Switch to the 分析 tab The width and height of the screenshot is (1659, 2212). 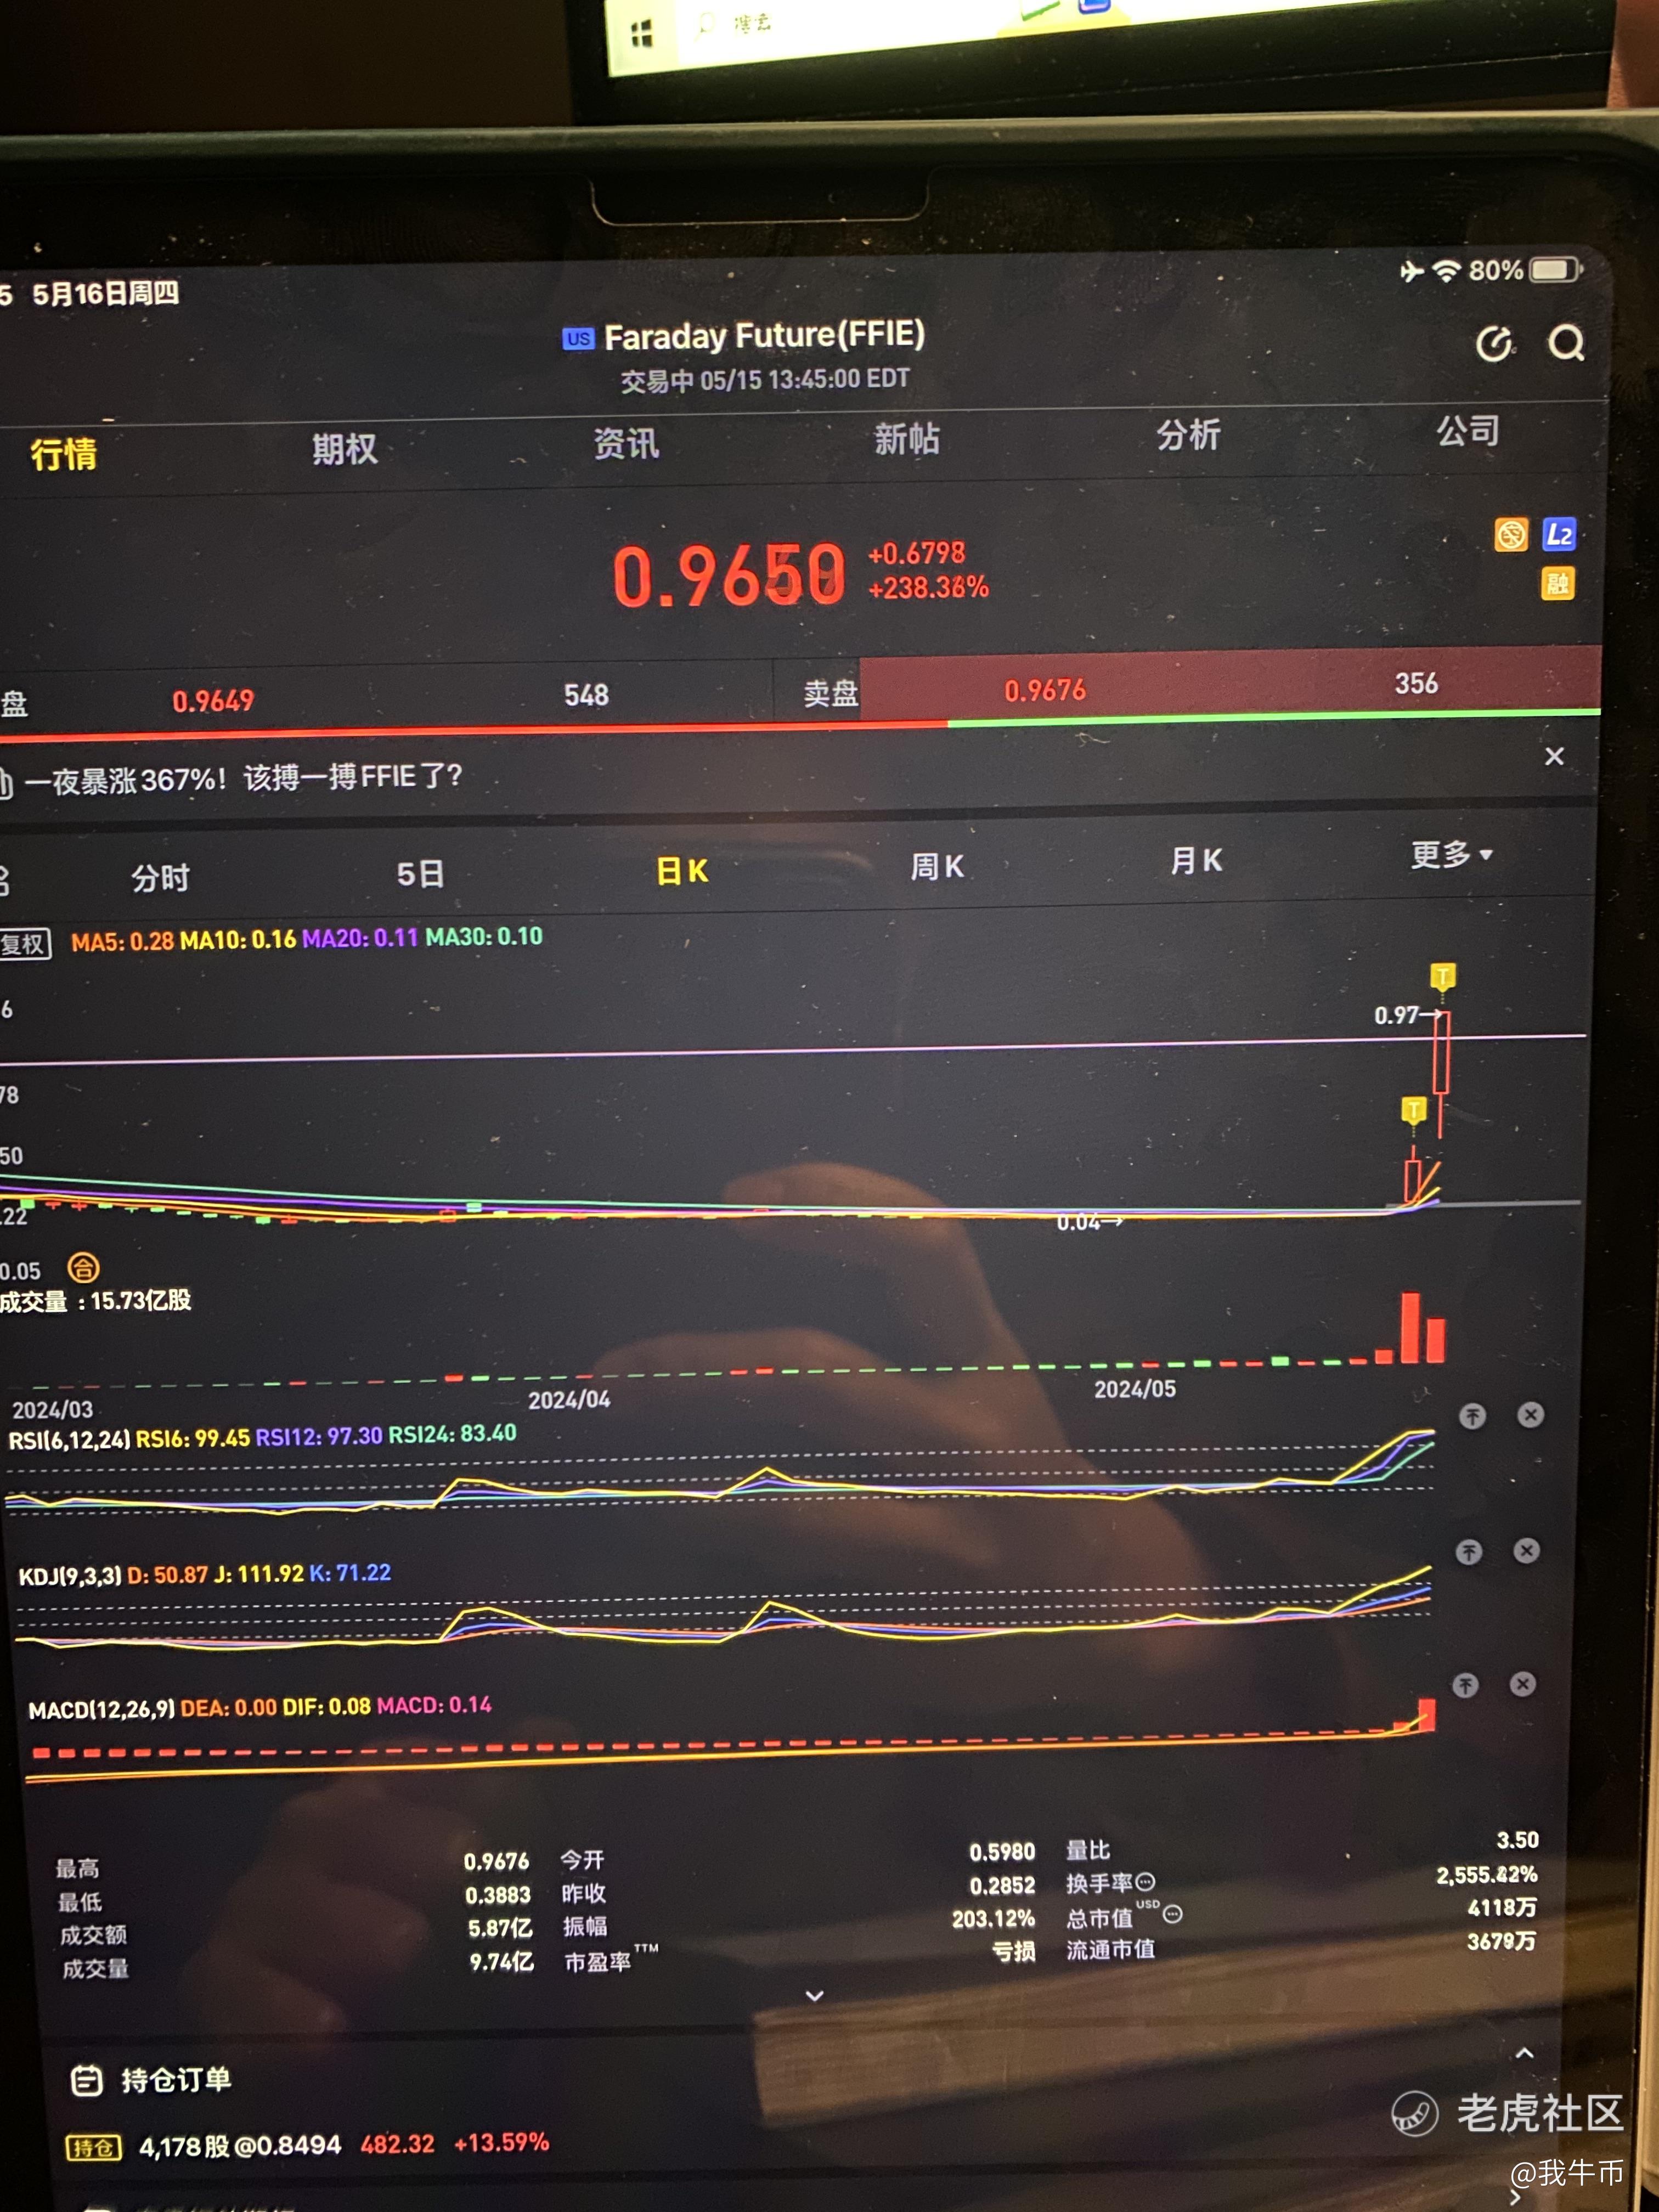click(1188, 434)
